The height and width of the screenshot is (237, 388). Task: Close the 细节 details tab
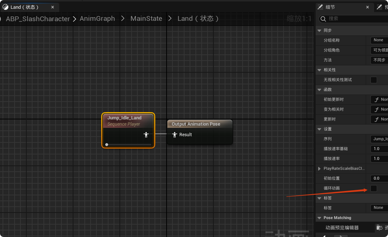click(x=368, y=7)
